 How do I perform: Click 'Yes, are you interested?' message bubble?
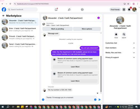[89, 48]
